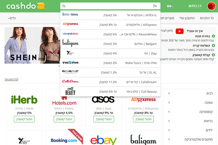Click the baligam logo in the suggestions list

(x=70, y=43)
